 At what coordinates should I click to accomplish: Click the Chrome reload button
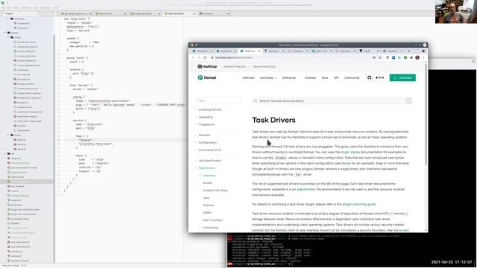click(205, 57)
